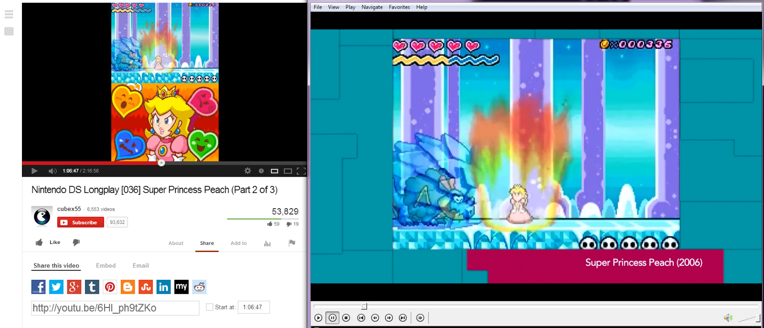Share video on Tumblr

(92, 287)
